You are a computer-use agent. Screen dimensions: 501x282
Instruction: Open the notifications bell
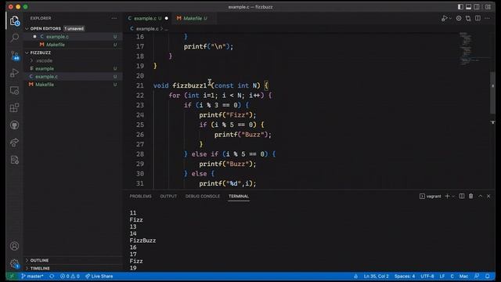(x=487, y=277)
